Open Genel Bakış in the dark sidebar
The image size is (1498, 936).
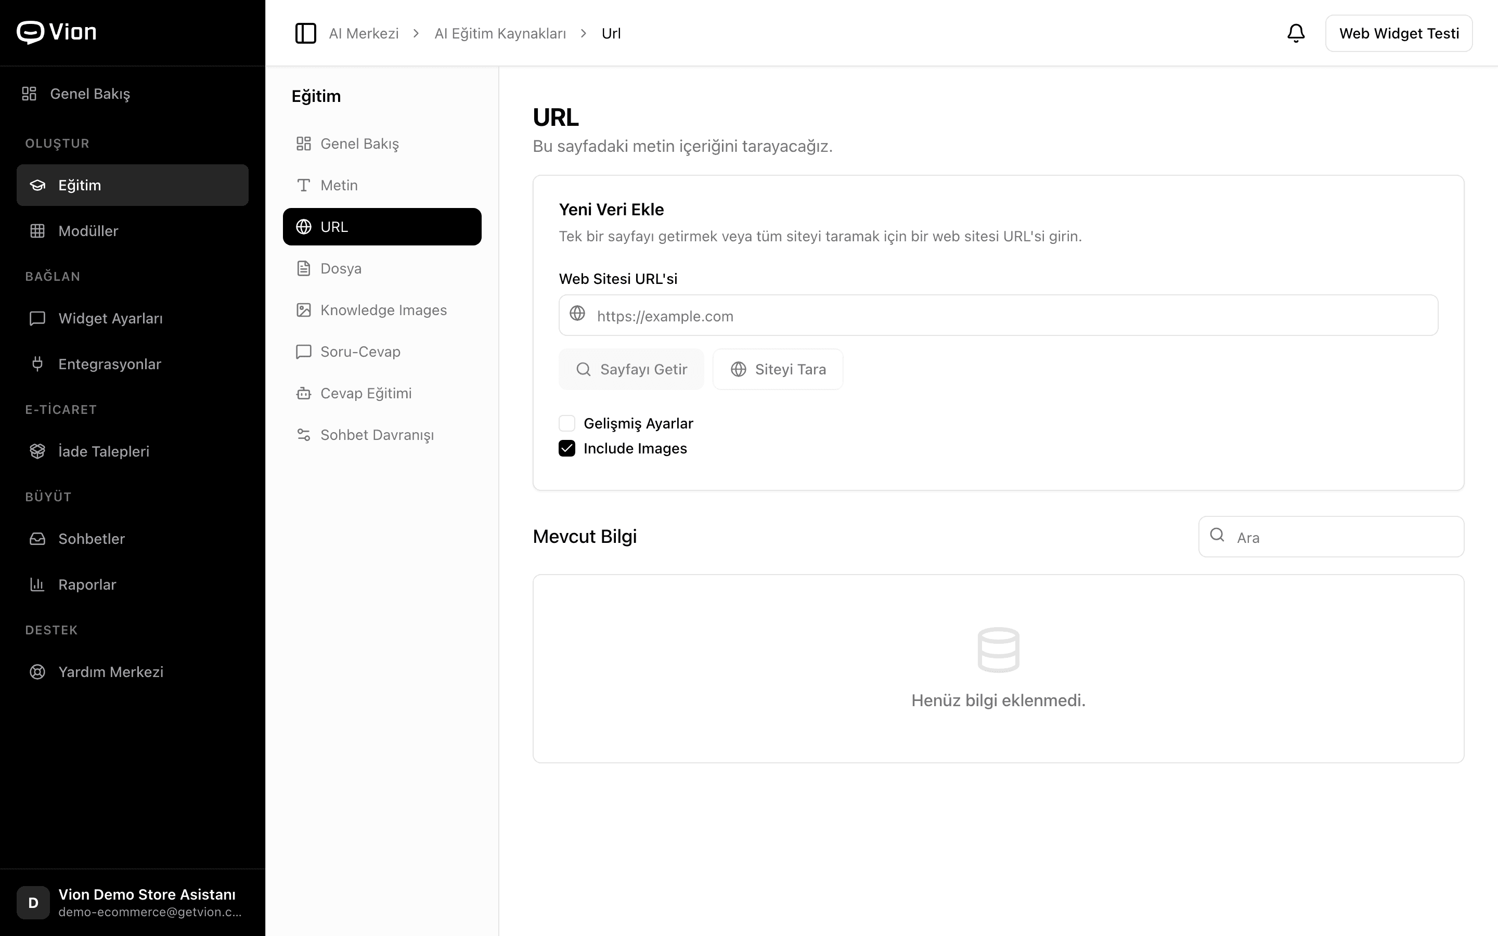pos(133,94)
